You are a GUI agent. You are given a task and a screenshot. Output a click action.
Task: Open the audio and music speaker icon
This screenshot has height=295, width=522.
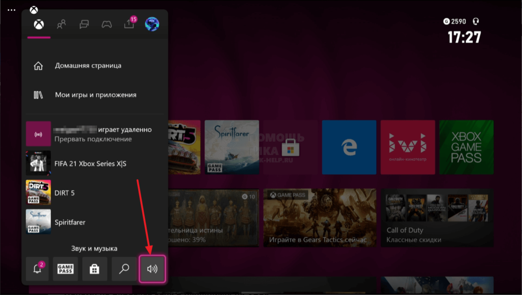click(x=152, y=269)
